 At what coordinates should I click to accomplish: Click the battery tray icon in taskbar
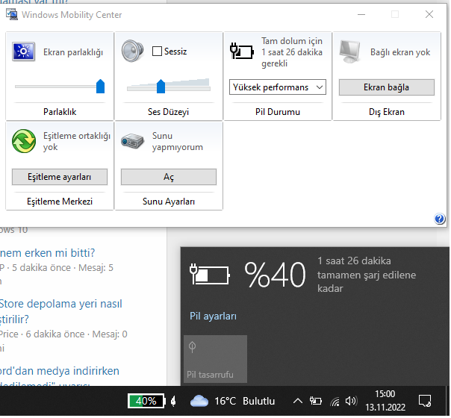[x=316, y=402]
